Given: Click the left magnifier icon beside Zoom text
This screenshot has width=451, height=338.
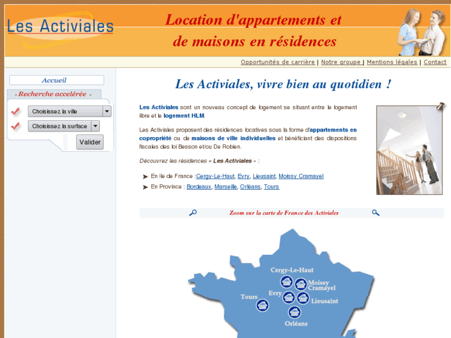Looking at the screenshot, I should click(193, 213).
